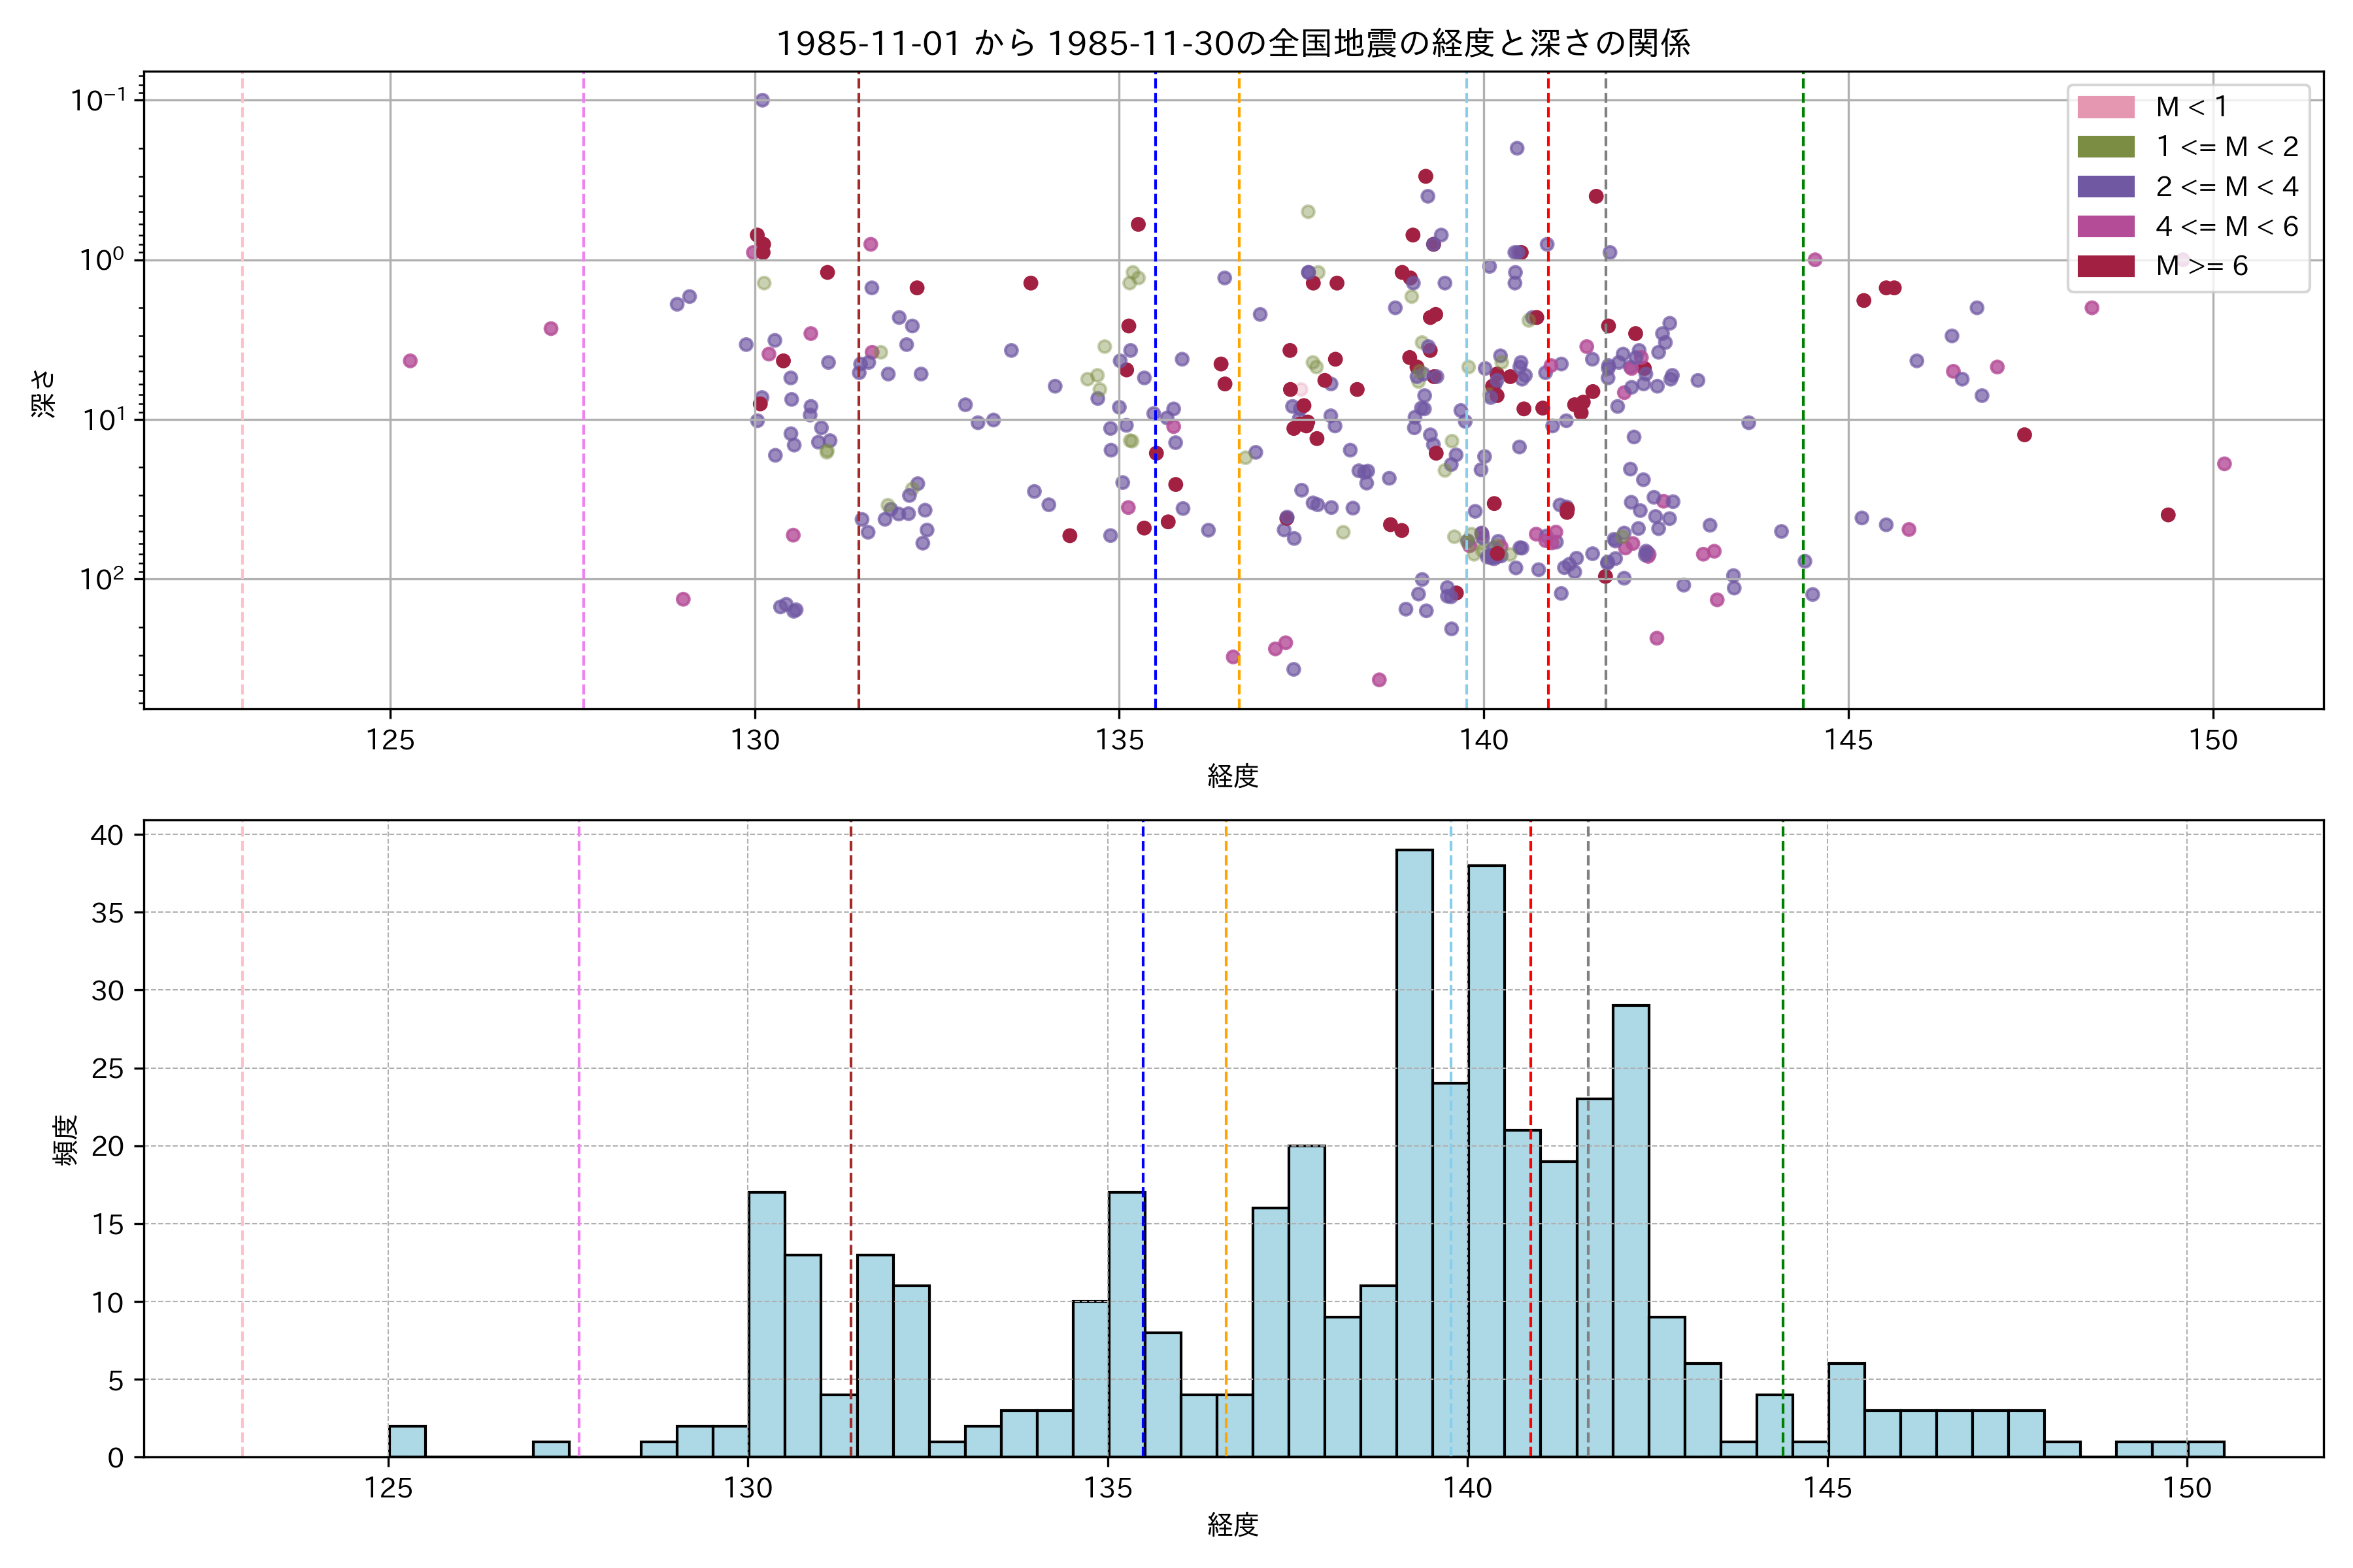Click the rightmost magenta scatter point past 150
Screen dimensions: 2353x1568
click(x=2224, y=464)
